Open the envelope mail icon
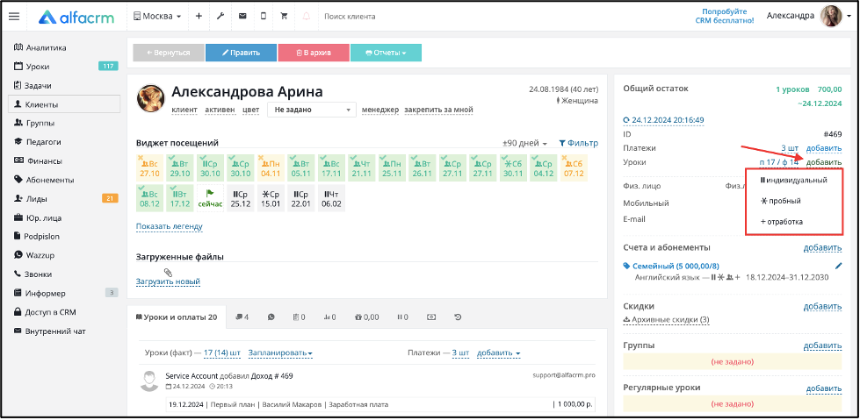Viewport: 860px width, 420px height. coord(242,17)
